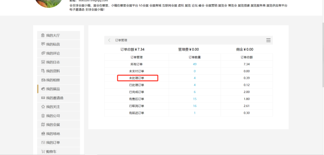Screen dimensions: 324x155
Task: Click the 管理费 ¥0.00 summary
Action: [x=189, y=49]
